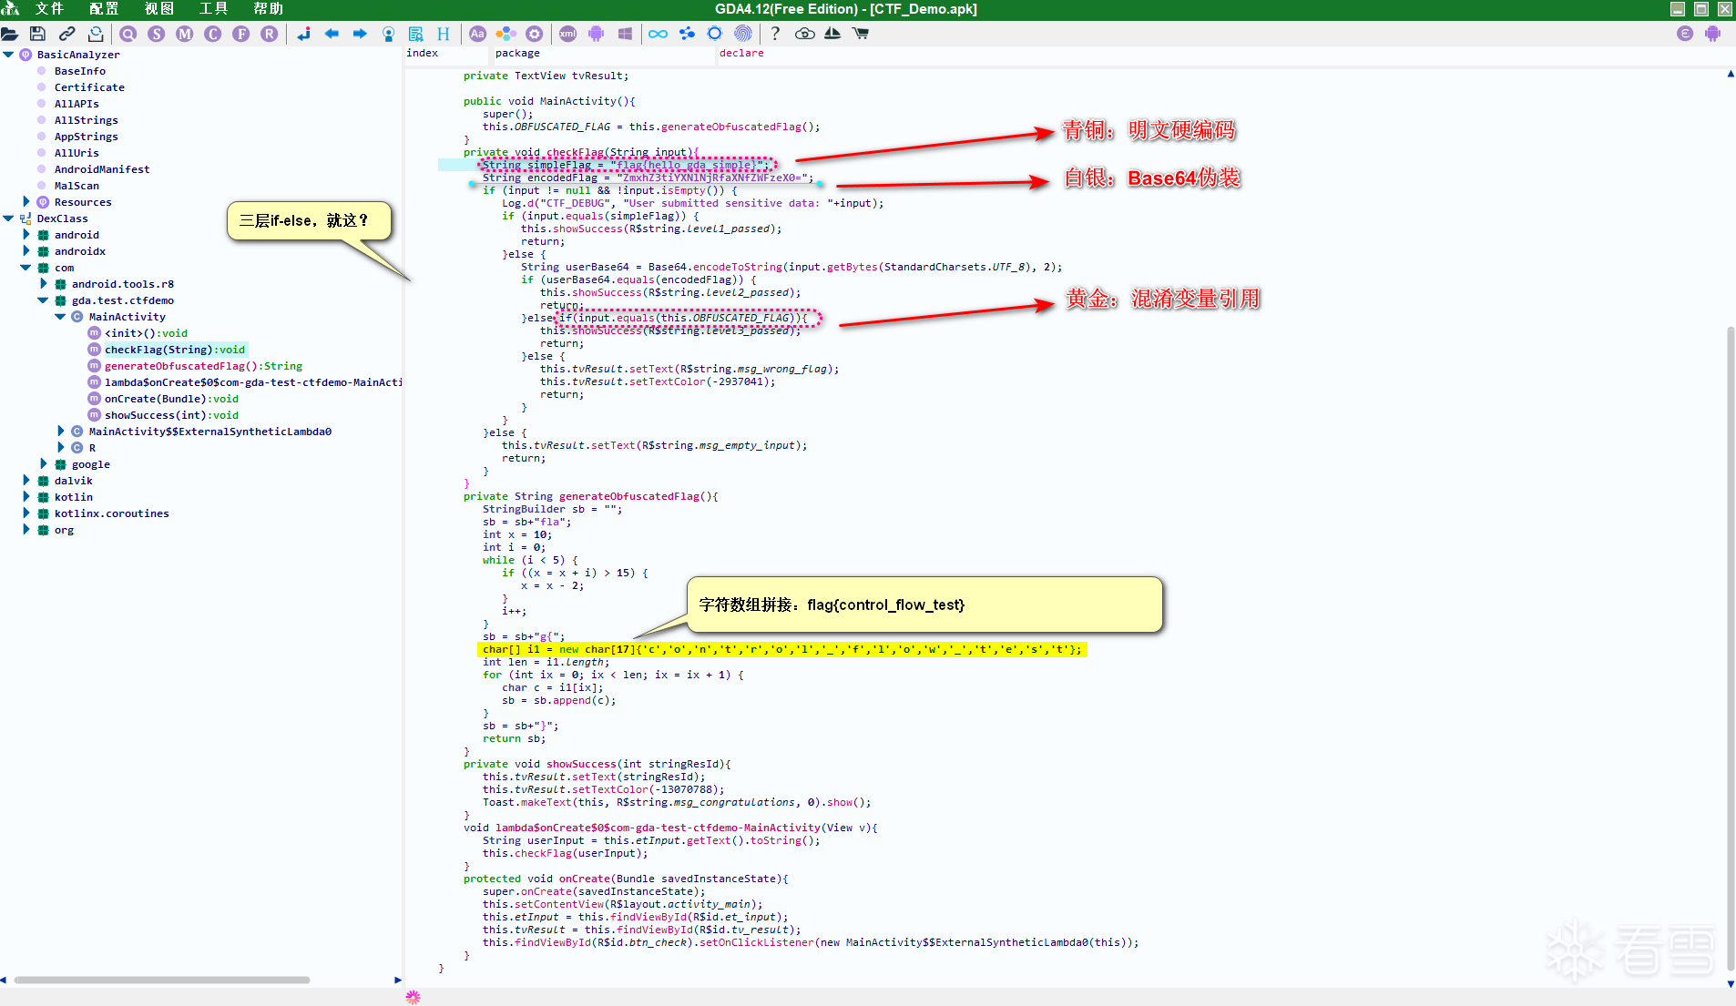This screenshot has width=1736, height=1006.
Task: Click the blue infinity loop icon
Action: (x=659, y=34)
